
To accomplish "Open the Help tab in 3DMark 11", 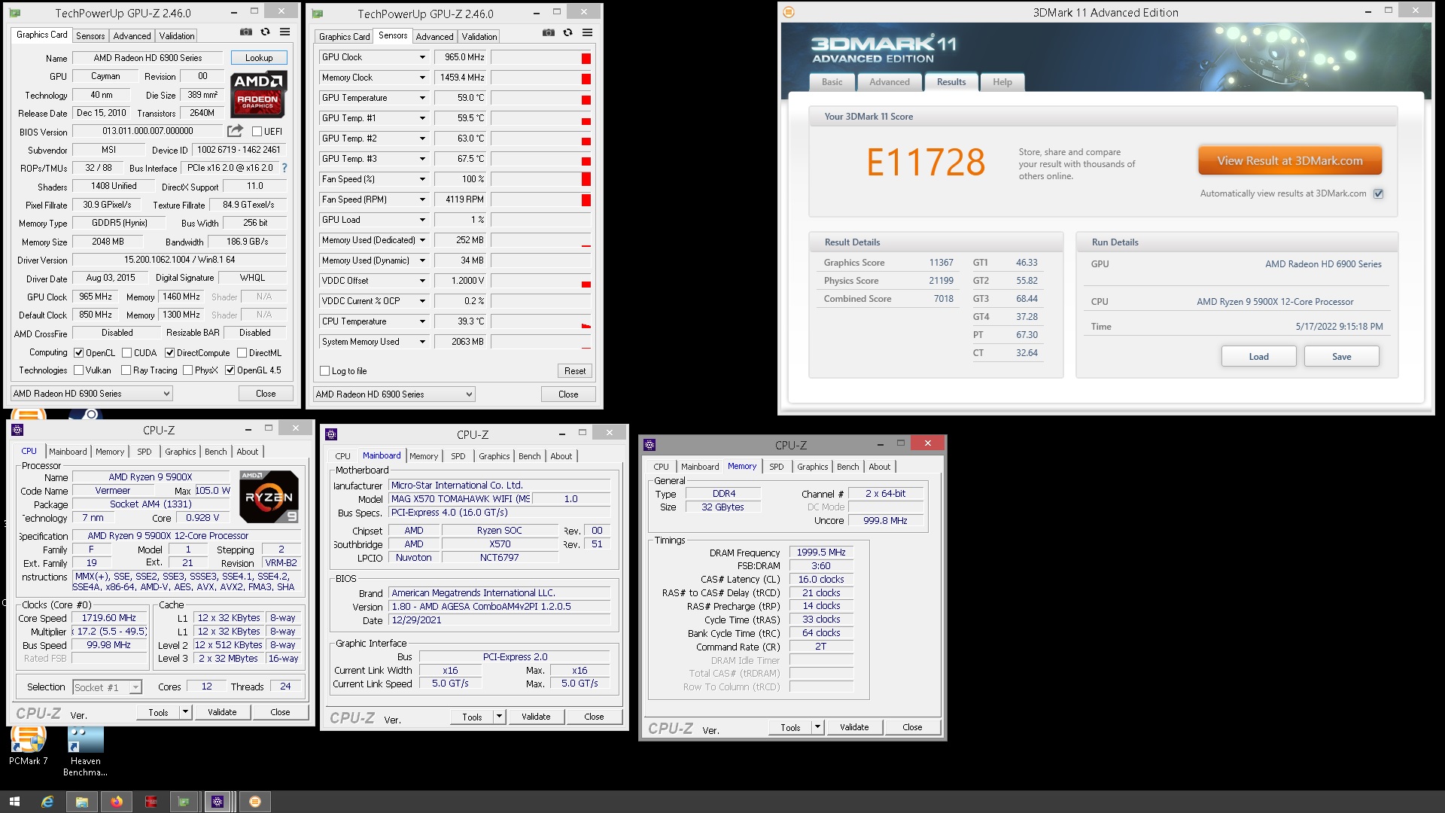I will coord(1002,82).
